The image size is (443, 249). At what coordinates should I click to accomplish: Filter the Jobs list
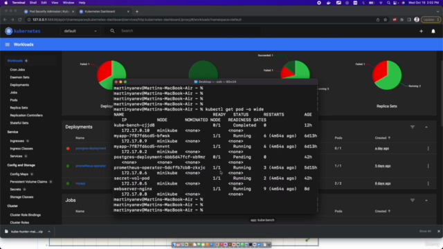click(x=413, y=200)
